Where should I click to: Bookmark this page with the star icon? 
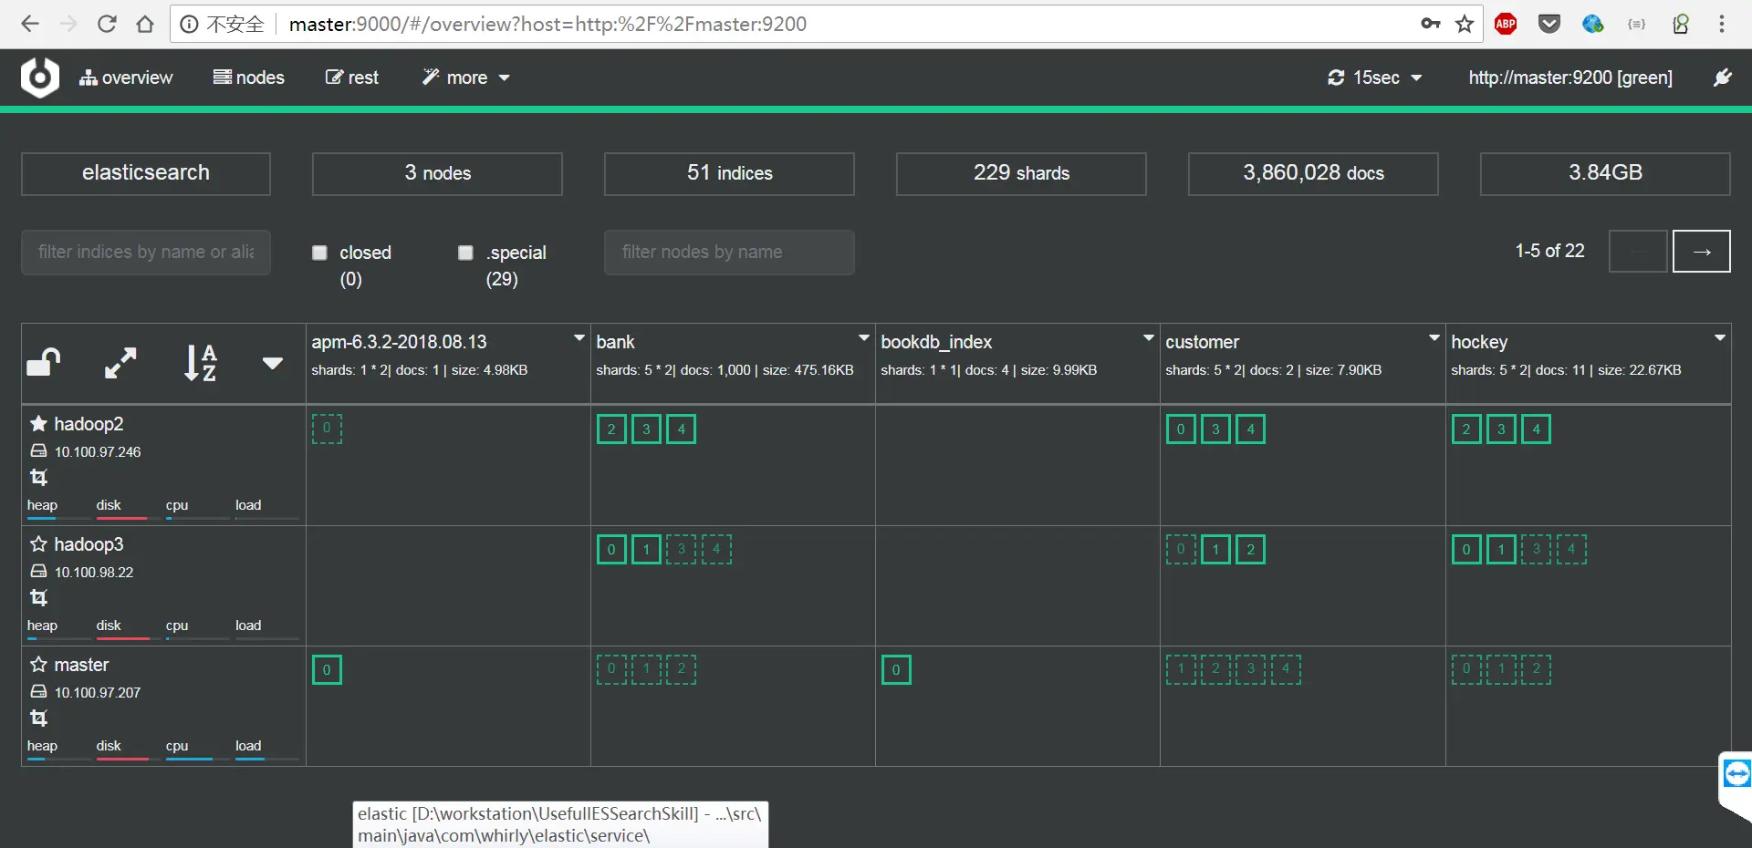pos(1465,24)
